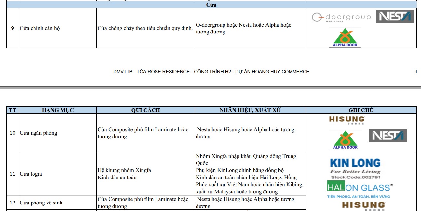Select the 'QUI CÁCH' column header
The width and height of the screenshot is (421, 211).
tap(146, 110)
